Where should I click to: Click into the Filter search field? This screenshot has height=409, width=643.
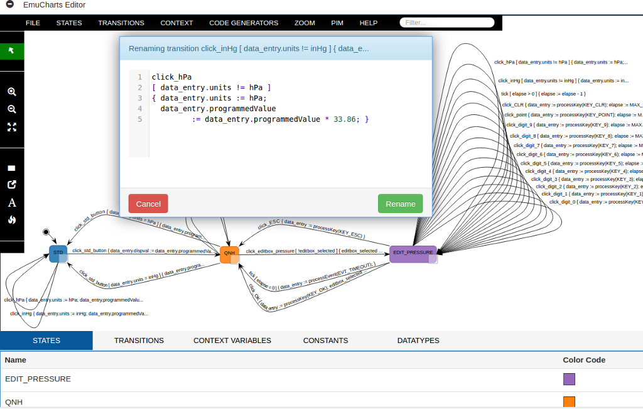pyautogui.click(x=447, y=23)
